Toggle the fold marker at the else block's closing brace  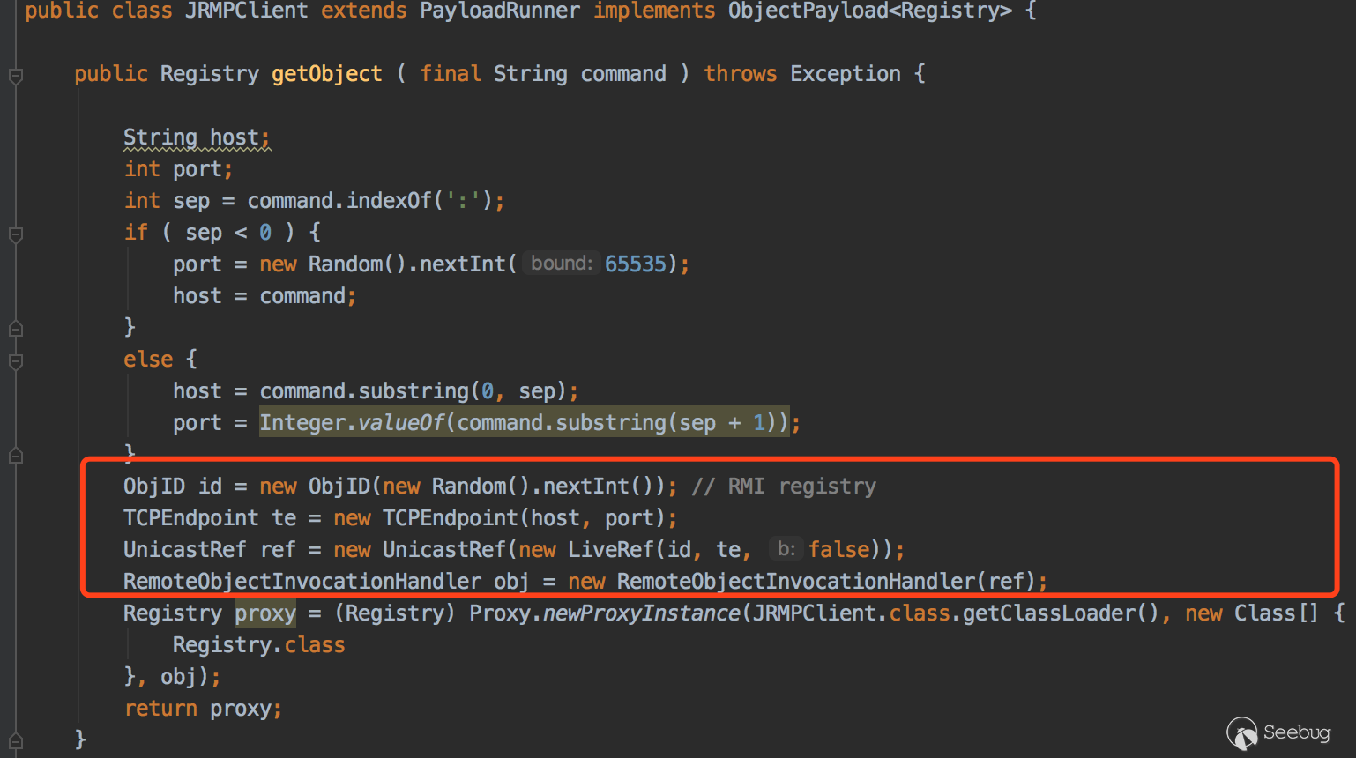point(16,456)
